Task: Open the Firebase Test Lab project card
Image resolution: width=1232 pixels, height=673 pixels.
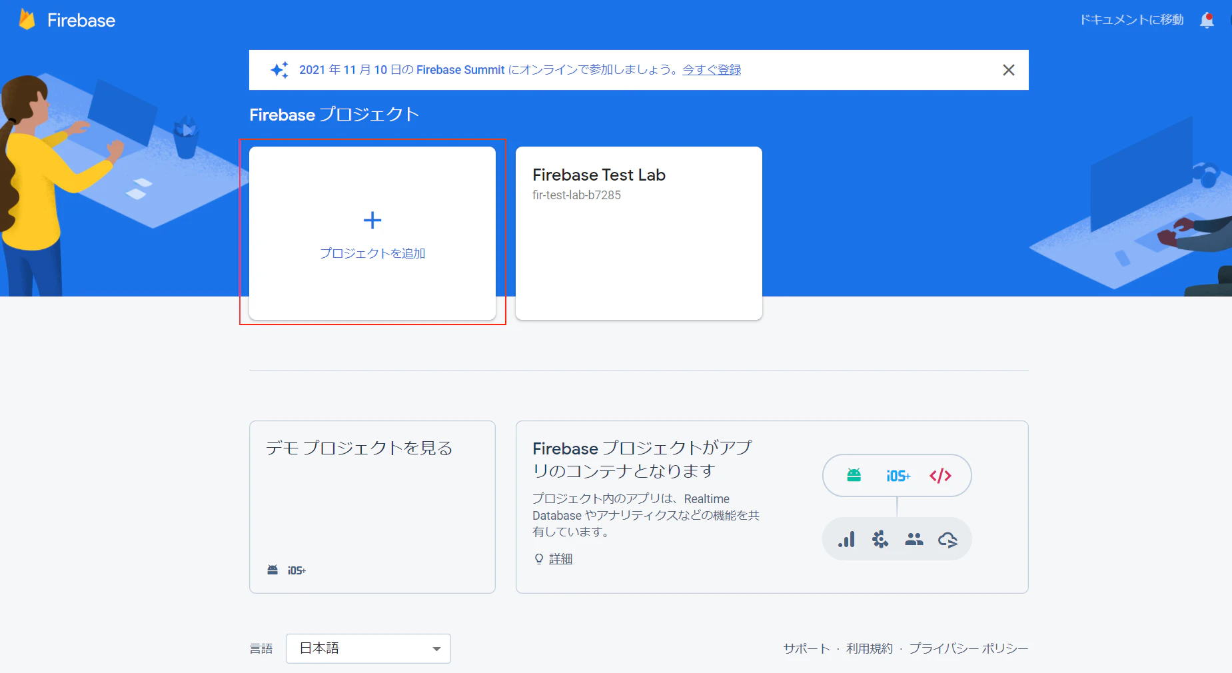Action: (639, 233)
